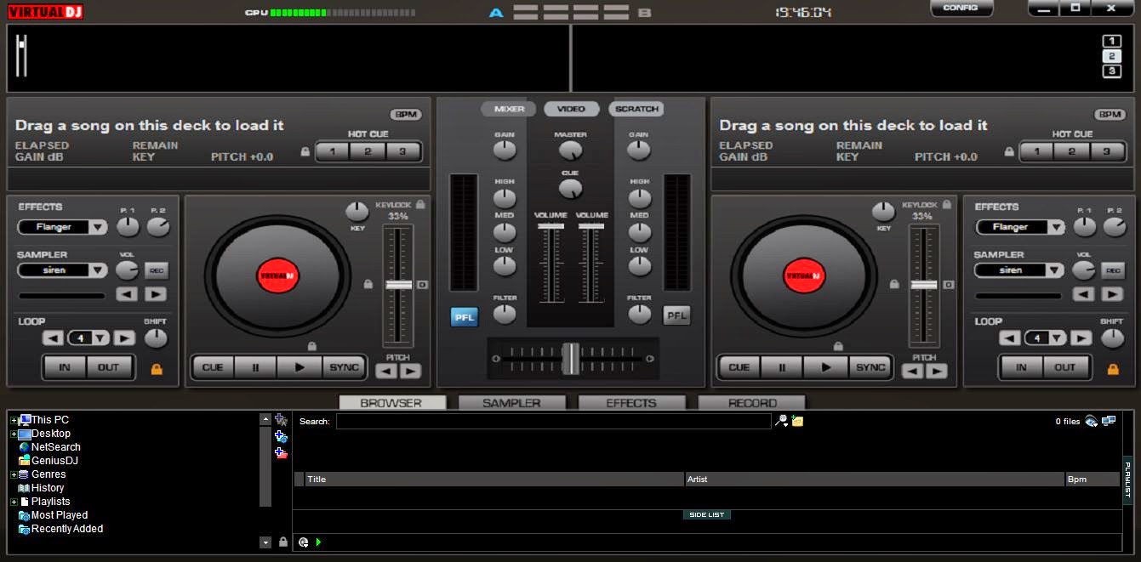Open the SIDE LIST panel
Image resolution: width=1141 pixels, height=562 pixels.
tap(707, 515)
